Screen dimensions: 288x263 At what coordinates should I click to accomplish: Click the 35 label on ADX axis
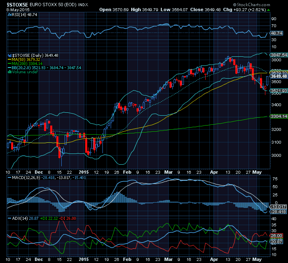274,225
